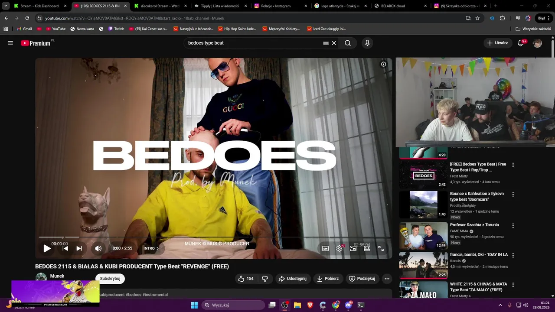Open the YouTube guide hamburger menu
This screenshot has height=312, width=555.
tap(10, 43)
